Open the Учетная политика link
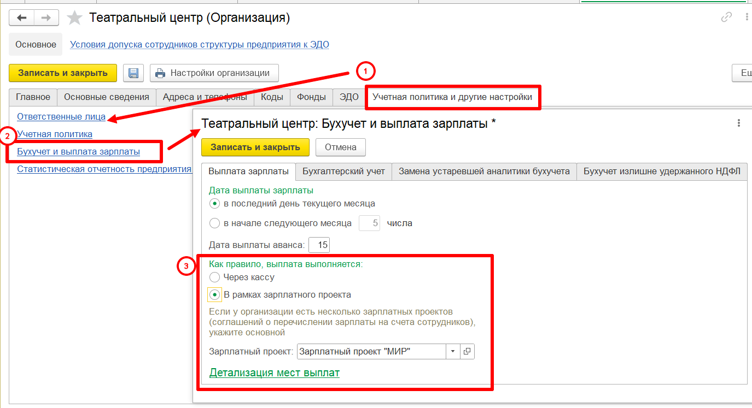 55,134
